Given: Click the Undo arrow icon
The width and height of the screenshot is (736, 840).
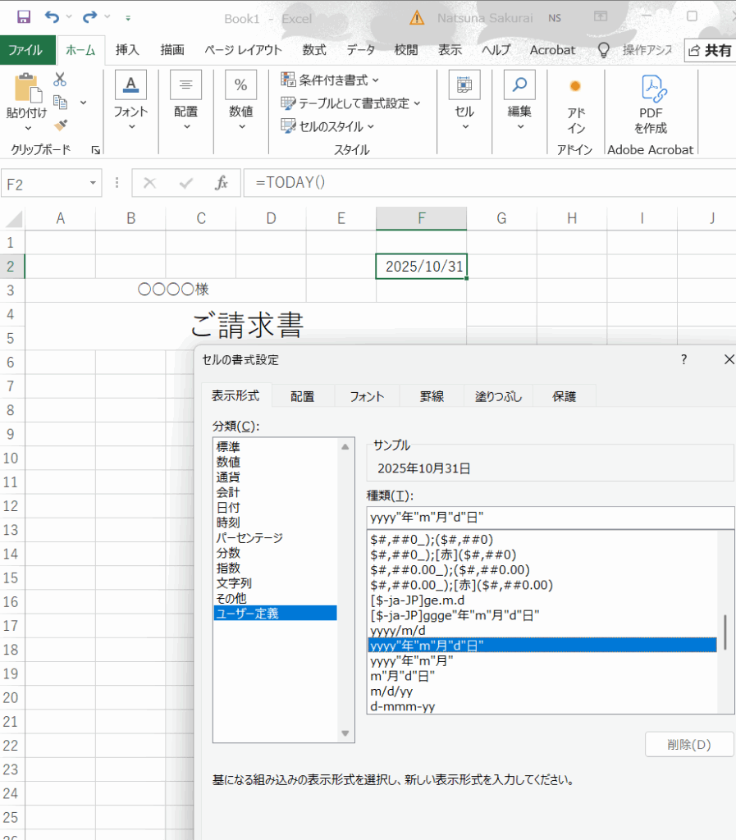Looking at the screenshot, I should (x=53, y=16).
